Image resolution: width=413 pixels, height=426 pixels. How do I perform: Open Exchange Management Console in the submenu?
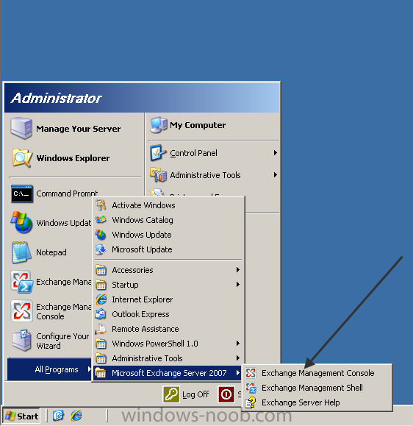tap(317, 373)
